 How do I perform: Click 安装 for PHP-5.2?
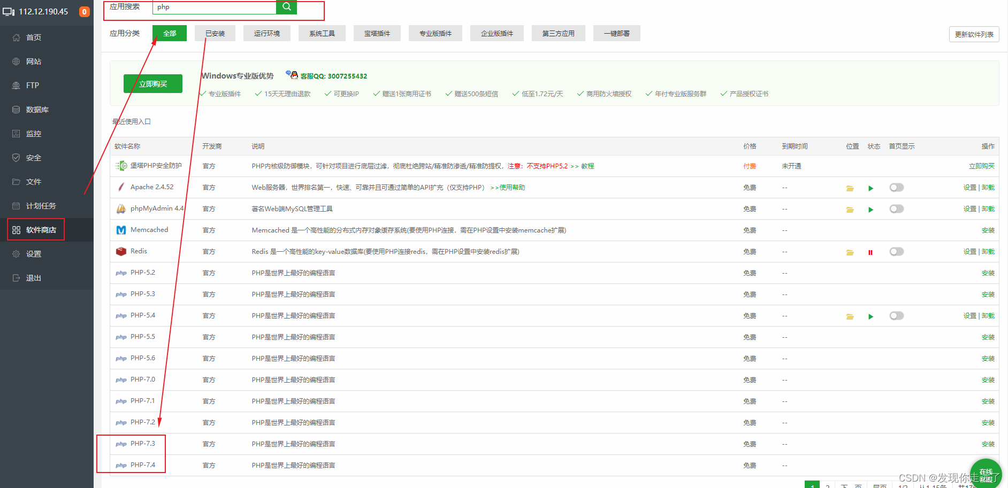[988, 273]
